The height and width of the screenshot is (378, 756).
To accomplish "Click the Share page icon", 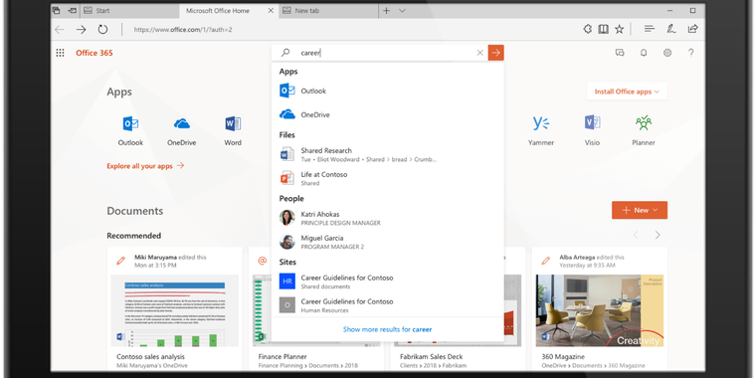I will (x=693, y=29).
